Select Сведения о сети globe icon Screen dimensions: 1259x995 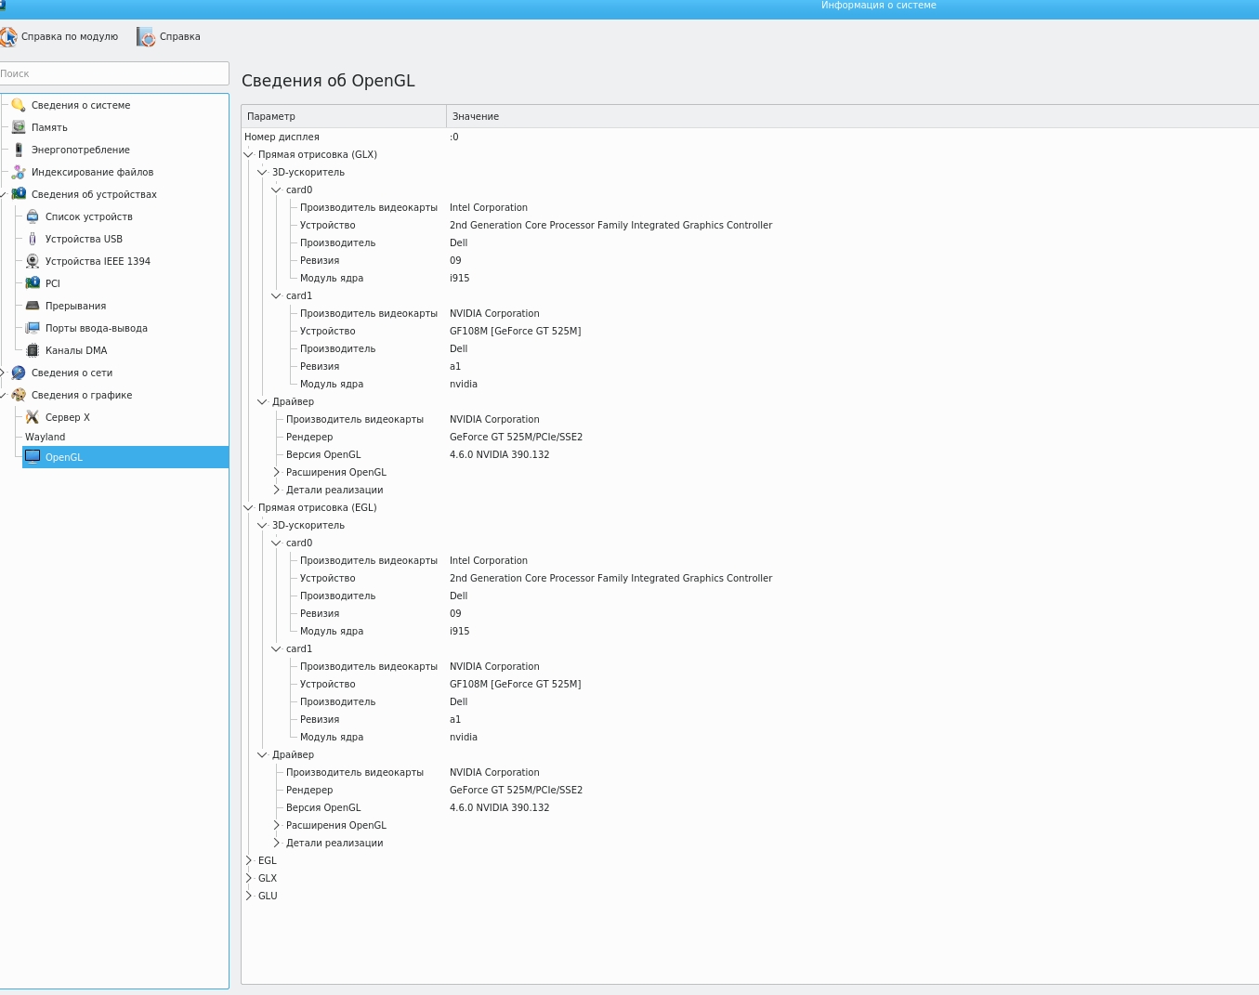pyautogui.click(x=19, y=373)
